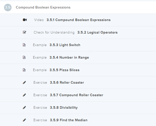Click the pencil icon beside Compound Roller Coaster
The width and height of the screenshot is (156, 126).
pos(24,95)
